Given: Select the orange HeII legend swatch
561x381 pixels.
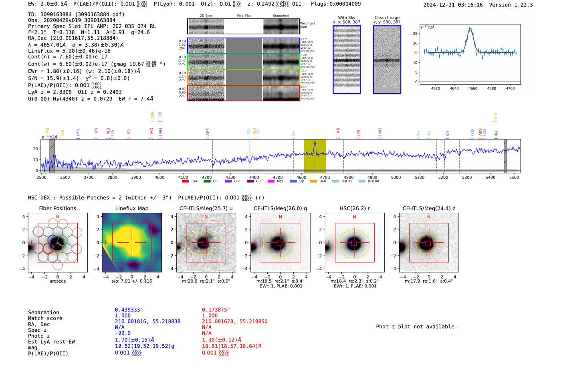Looking at the screenshot, I should click(313, 181).
